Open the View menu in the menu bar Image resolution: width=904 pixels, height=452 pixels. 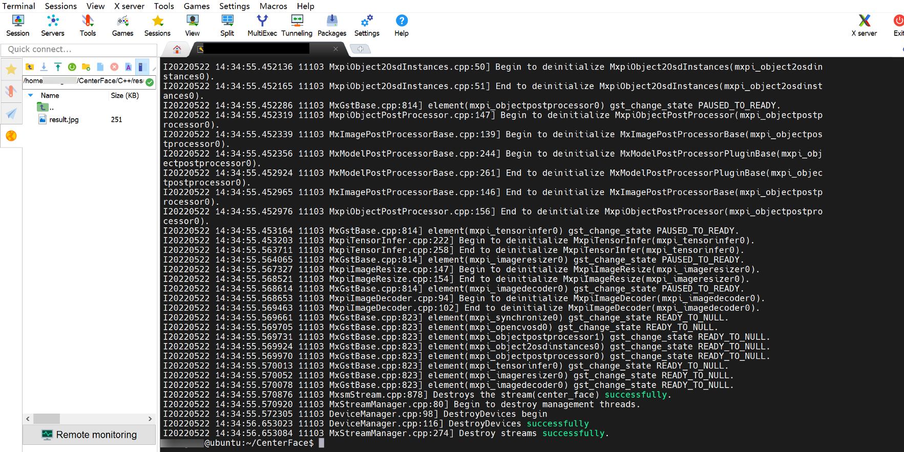(x=95, y=6)
